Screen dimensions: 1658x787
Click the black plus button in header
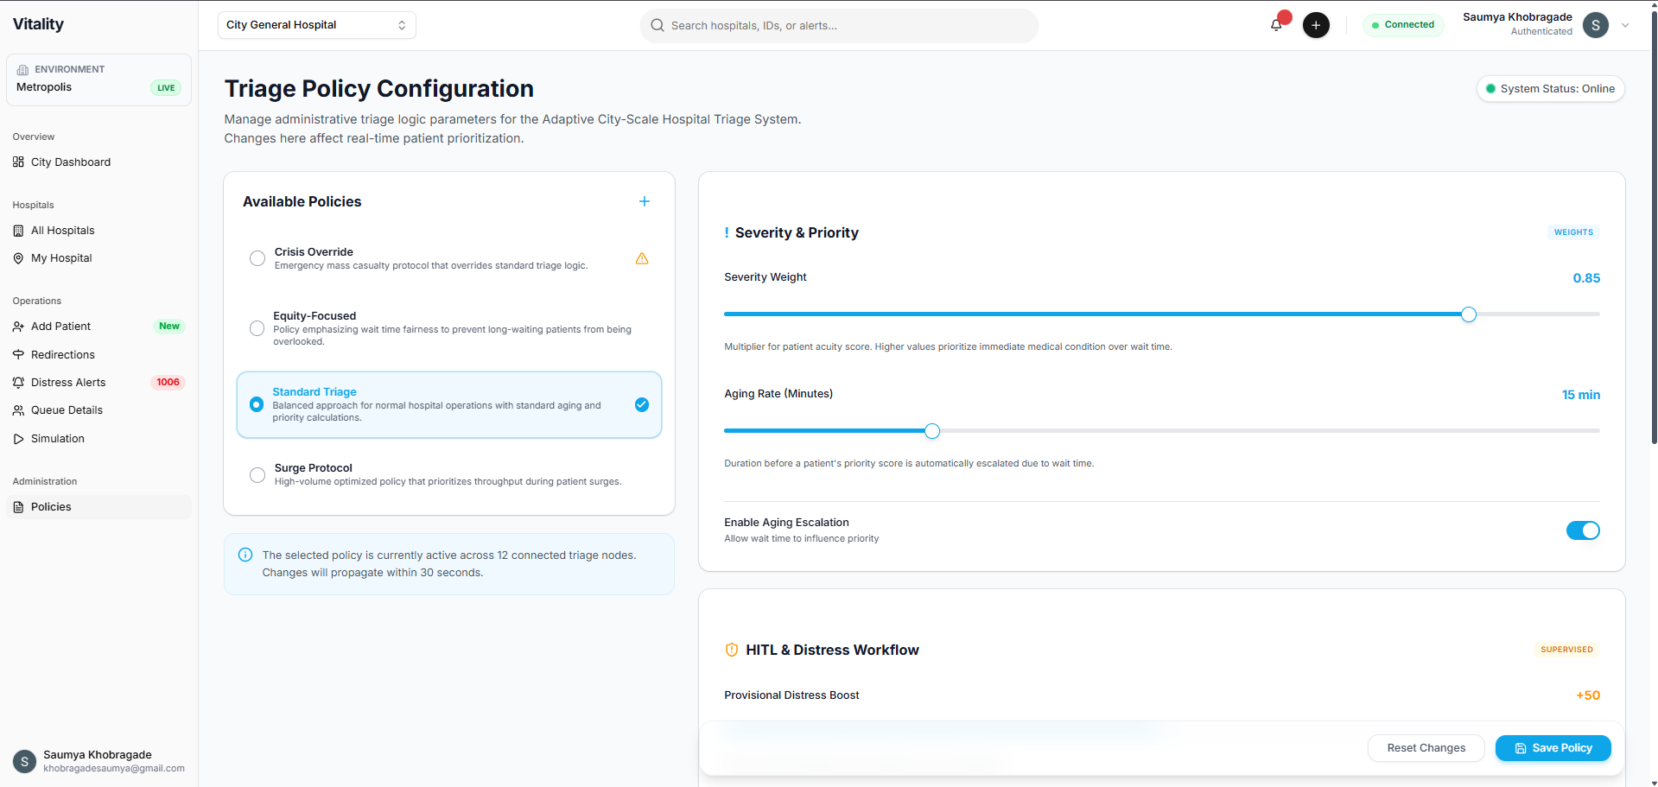(x=1315, y=25)
